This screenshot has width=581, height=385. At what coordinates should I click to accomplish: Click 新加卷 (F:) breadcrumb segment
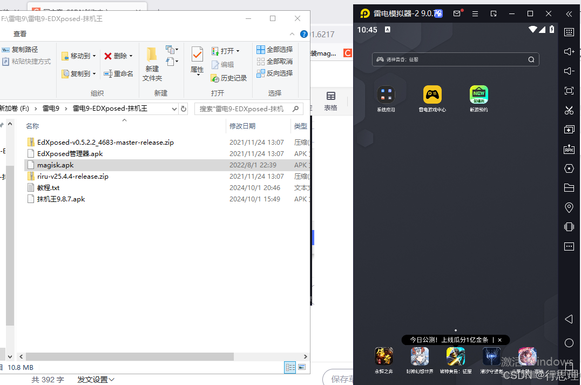point(14,109)
